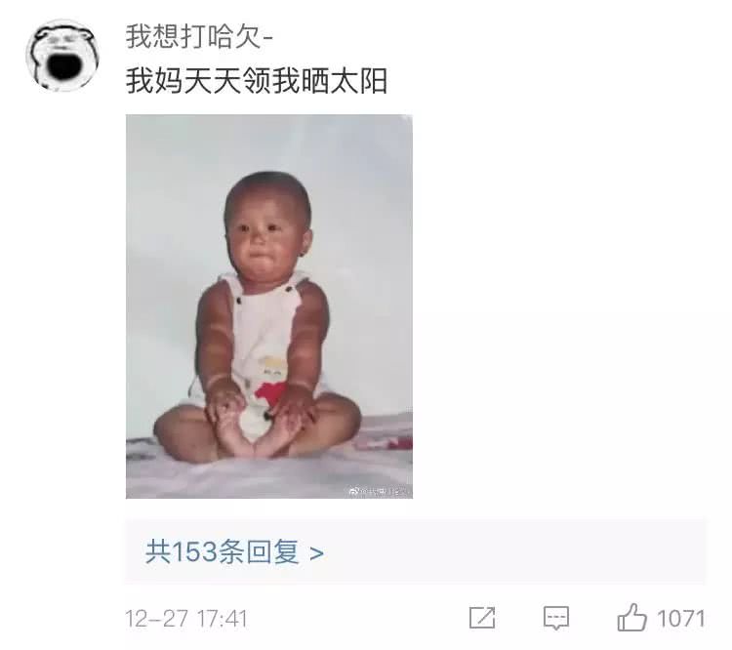Open the reply speech-bubble icon

(x=556, y=618)
